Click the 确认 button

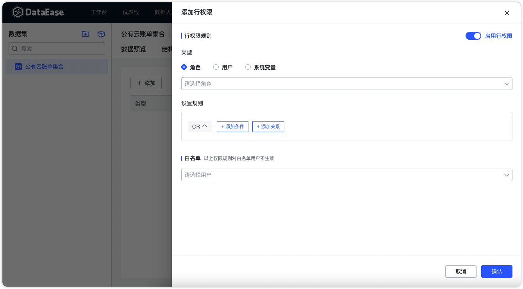[497, 271]
